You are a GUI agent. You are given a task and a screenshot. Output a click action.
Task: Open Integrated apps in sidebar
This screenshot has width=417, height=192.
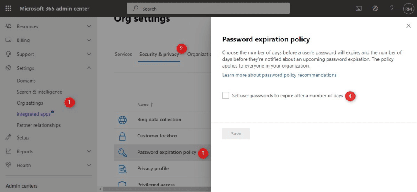pyautogui.click(x=33, y=114)
